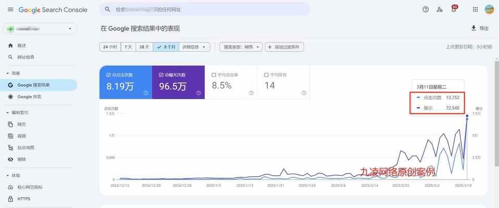Open the hamburger main menu
Screen dimensions: 499x208
(x=10, y=9)
